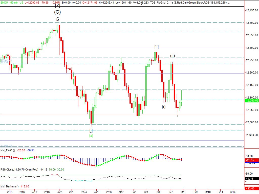This screenshot has width=259, height=194.
Task: Click the green 12,090.03 last price tag
Action: click(251, 101)
